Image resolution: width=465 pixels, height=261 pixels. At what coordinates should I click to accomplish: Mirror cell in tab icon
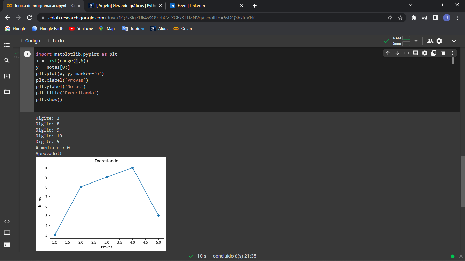pyautogui.click(x=434, y=53)
